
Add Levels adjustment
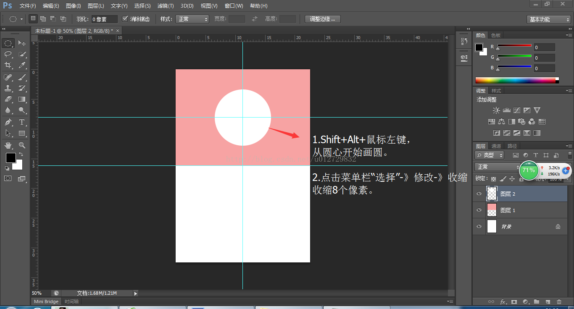[x=506, y=110]
